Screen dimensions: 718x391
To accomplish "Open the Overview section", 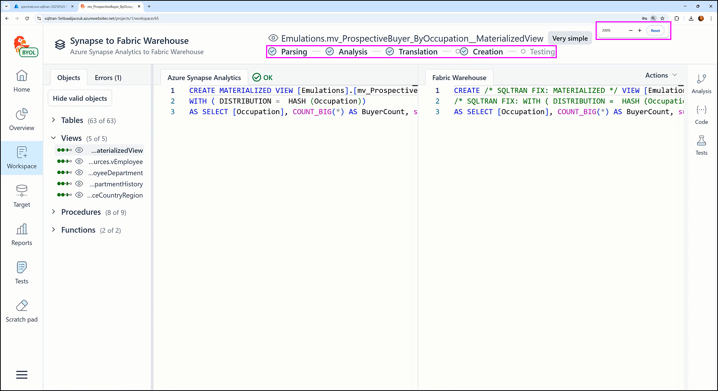I will [22, 119].
